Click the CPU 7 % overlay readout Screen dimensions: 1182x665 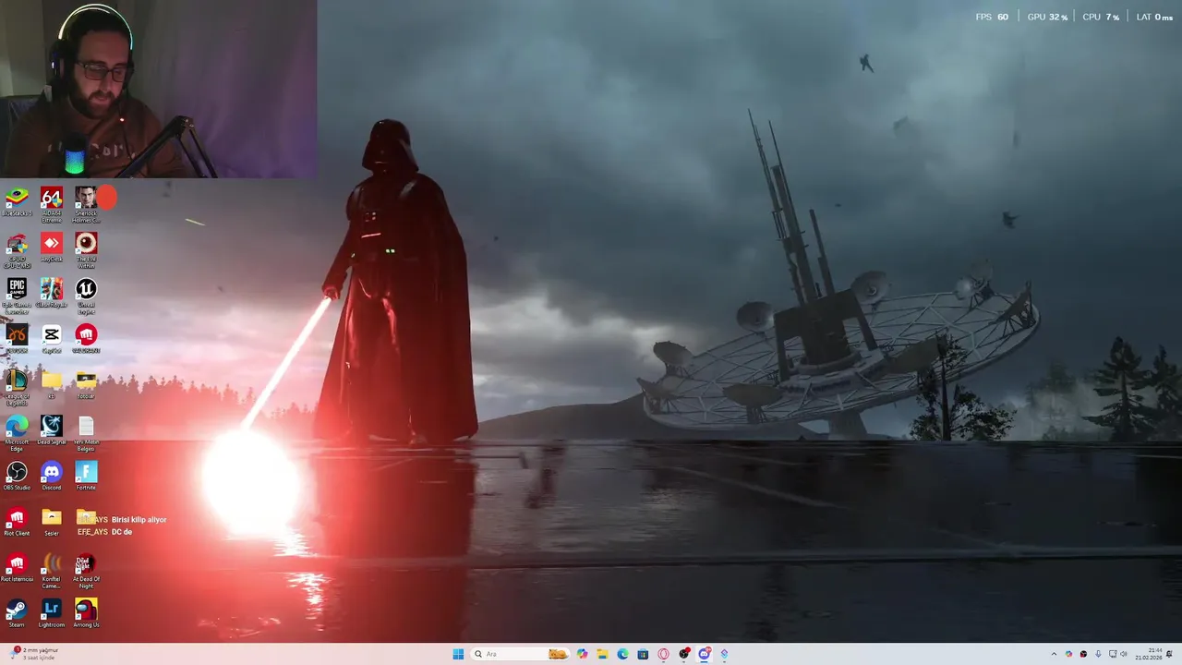[x=1101, y=17]
